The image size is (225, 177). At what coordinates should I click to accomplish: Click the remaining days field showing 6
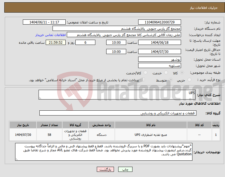[x=85, y=42]
